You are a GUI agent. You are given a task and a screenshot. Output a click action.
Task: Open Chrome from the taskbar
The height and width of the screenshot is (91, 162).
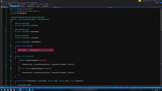[8, 90]
